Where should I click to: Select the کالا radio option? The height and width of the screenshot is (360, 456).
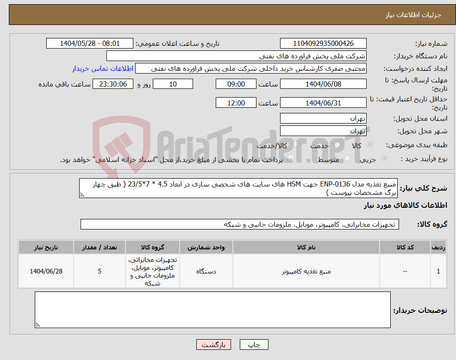point(369,145)
